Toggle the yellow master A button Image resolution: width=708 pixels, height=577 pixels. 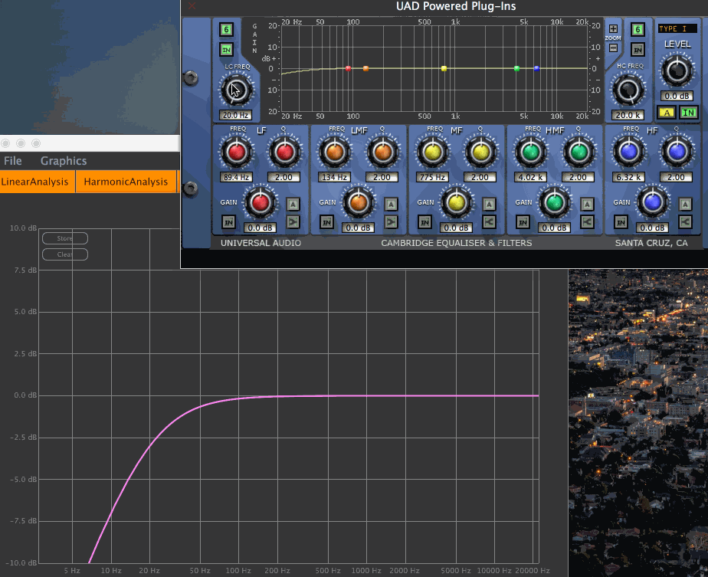click(667, 113)
